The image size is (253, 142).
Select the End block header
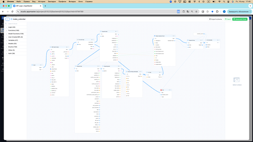coord(166,90)
